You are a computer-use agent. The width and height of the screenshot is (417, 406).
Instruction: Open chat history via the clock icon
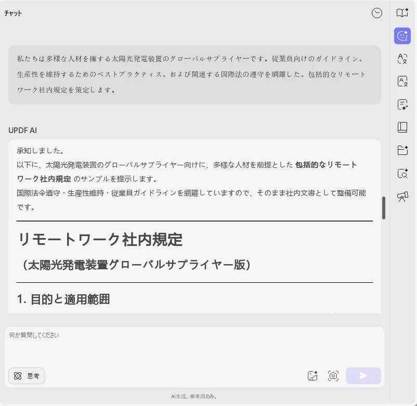click(376, 13)
